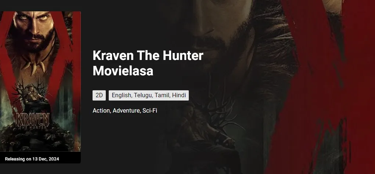This screenshot has height=174, width=375.
Task: Click the word Movielasa in the title
Action: (123, 71)
